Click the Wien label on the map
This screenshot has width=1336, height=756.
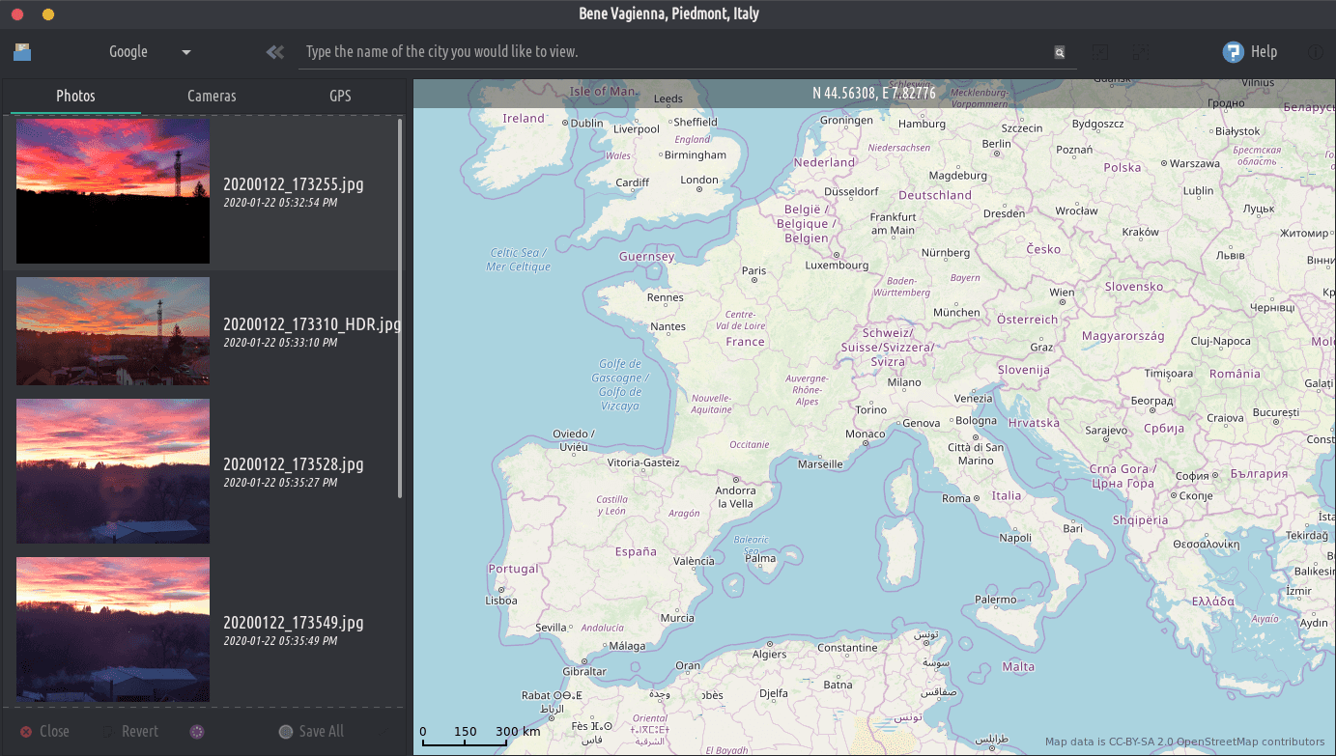pyautogui.click(x=1062, y=292)
